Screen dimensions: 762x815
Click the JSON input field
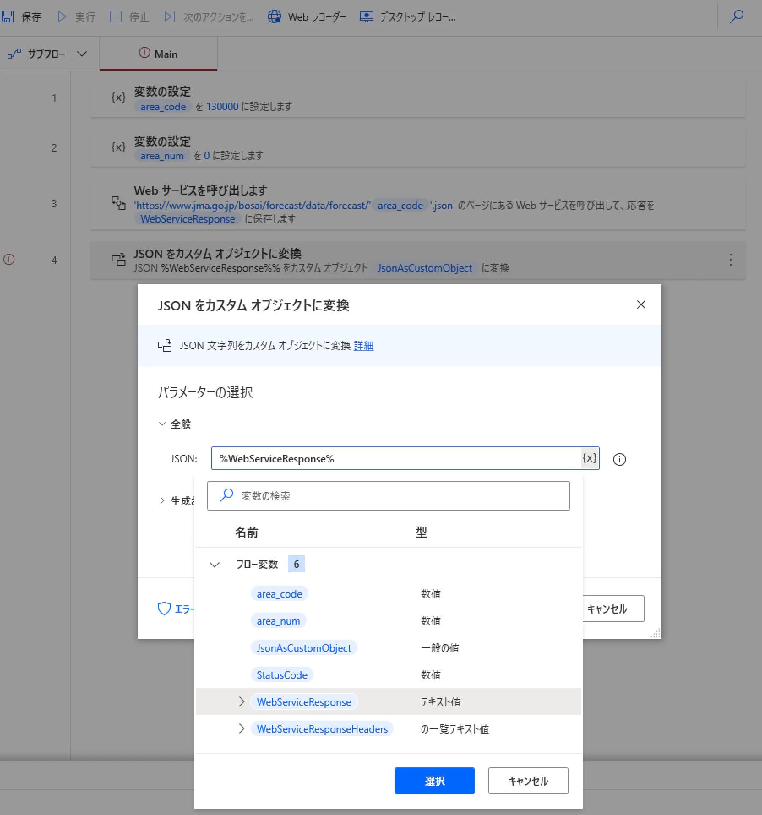click(x=396, y=459)
